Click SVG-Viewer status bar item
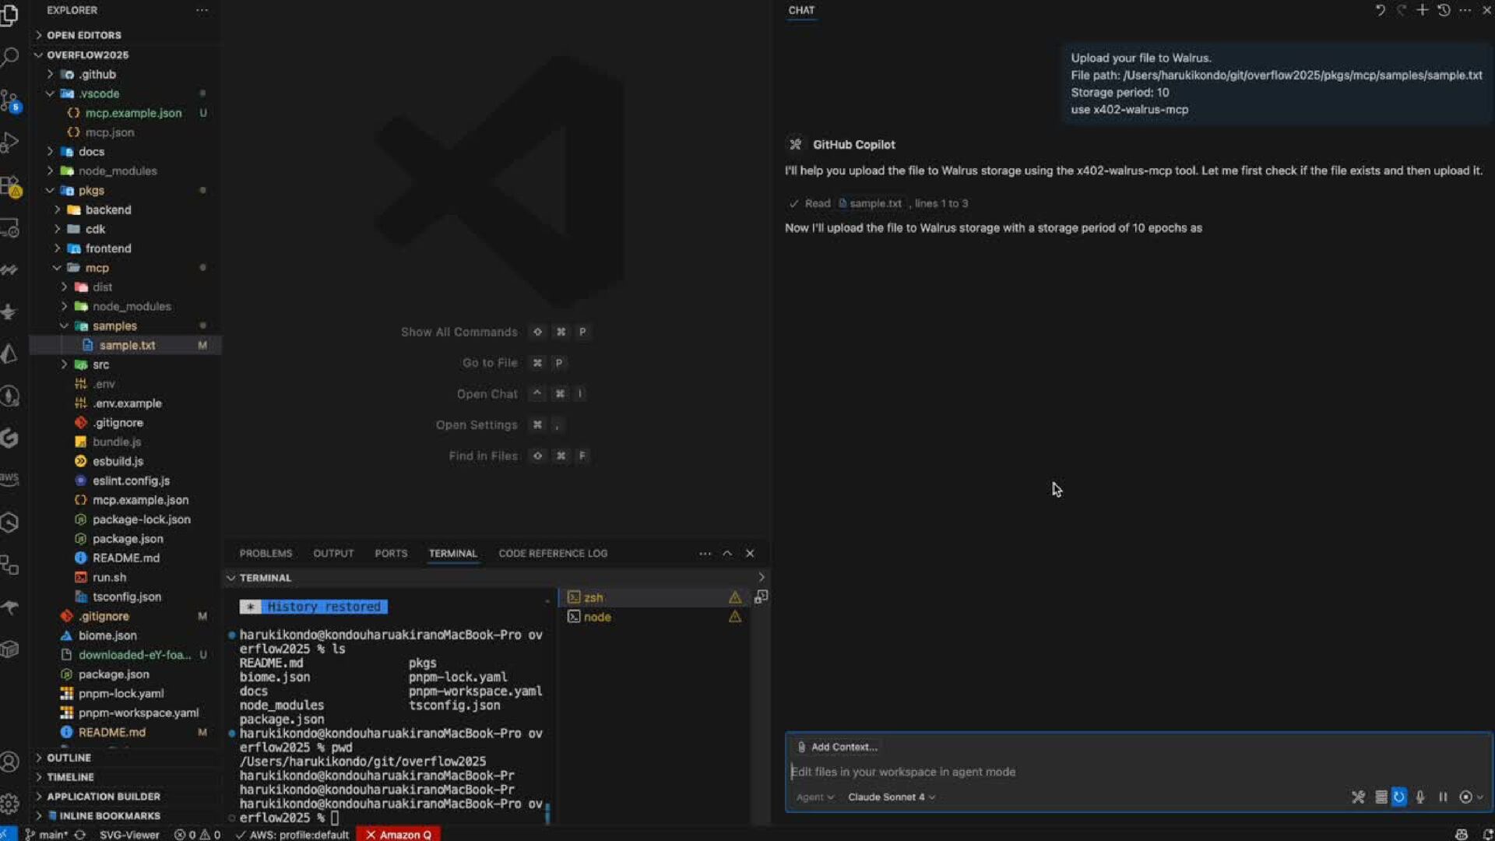The image size is (1495, 841). point(129,835)
